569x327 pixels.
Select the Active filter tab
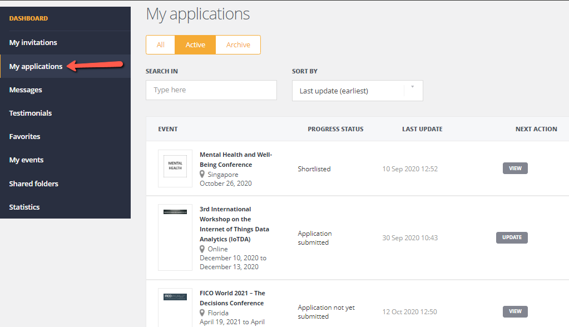195,44
